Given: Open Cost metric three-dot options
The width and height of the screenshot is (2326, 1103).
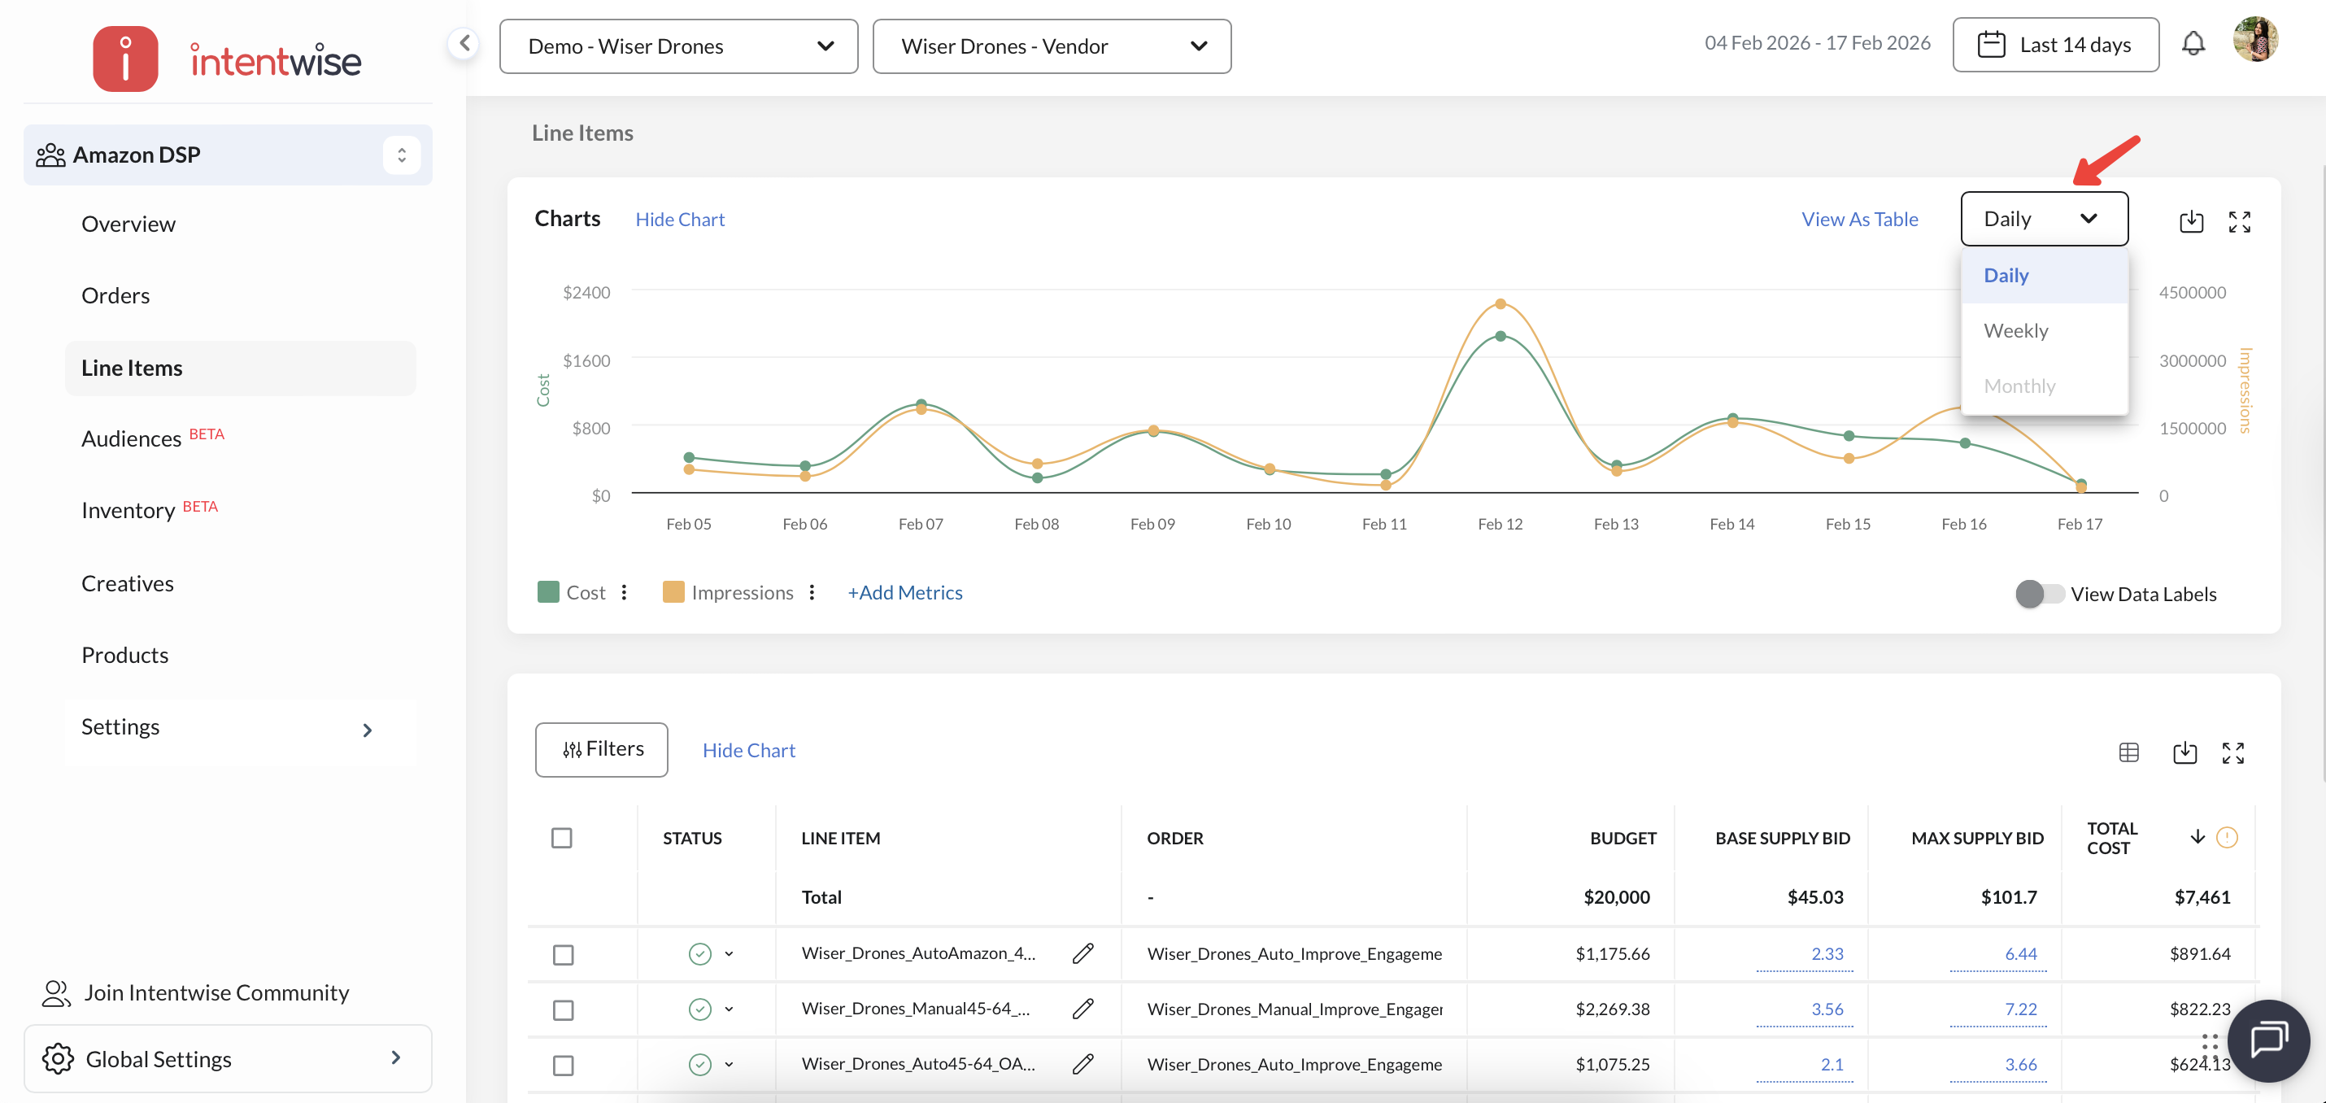Looking at the screenshot, I should pyautogui.click(x=624, y=593).
